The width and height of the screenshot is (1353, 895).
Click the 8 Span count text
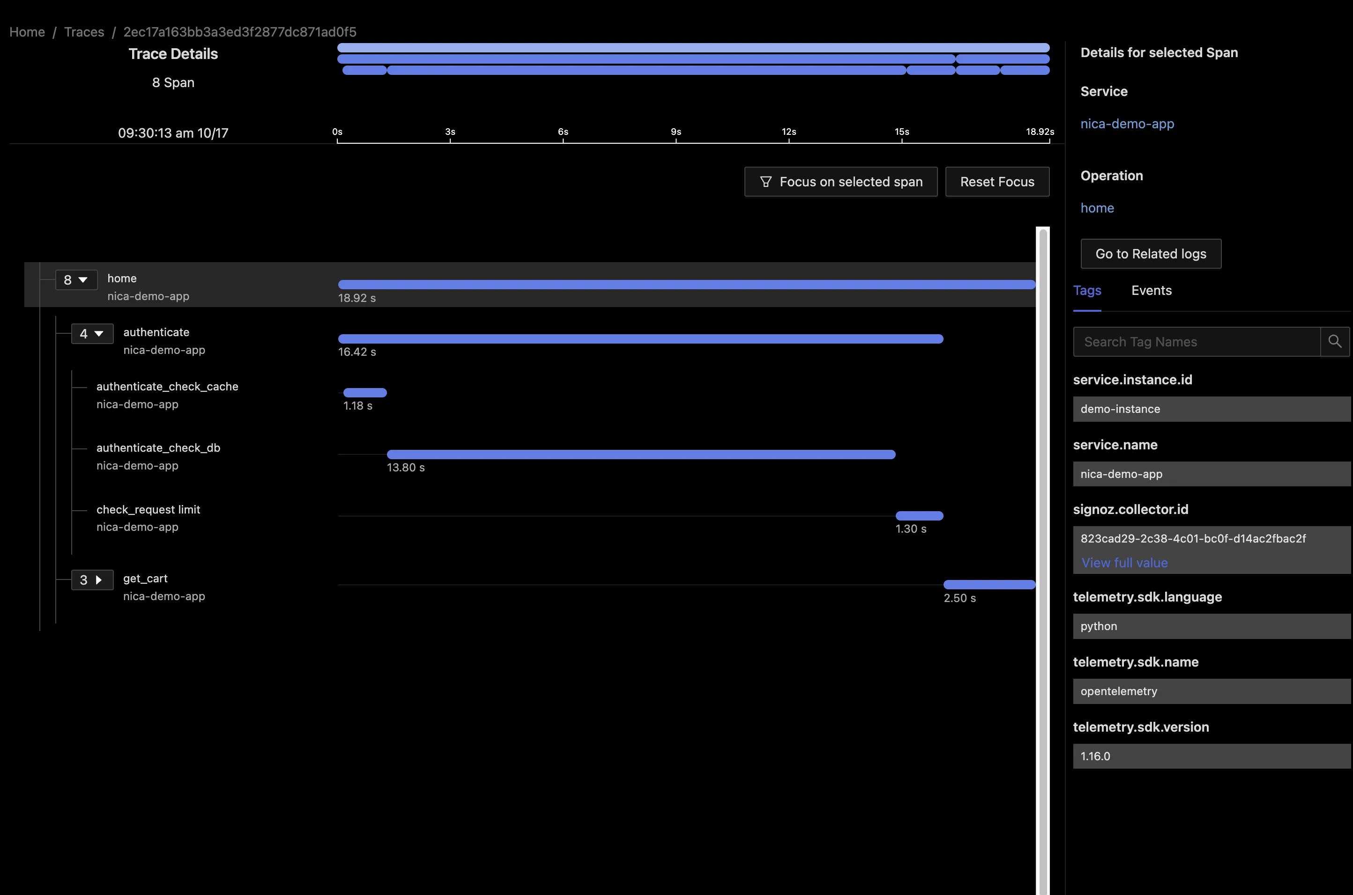tap(173, 82)
